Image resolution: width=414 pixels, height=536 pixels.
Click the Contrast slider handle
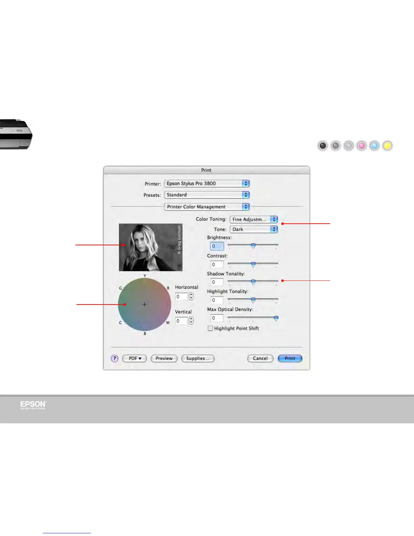[x=253, y=264]
